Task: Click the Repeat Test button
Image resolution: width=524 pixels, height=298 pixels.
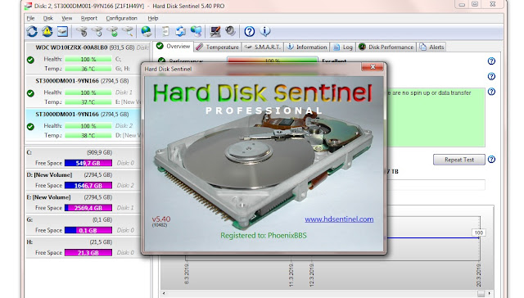Action: click(459, 160)
